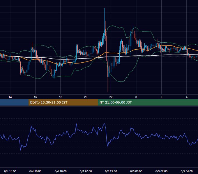Click the price axis label 0

(x=136, y=97)
